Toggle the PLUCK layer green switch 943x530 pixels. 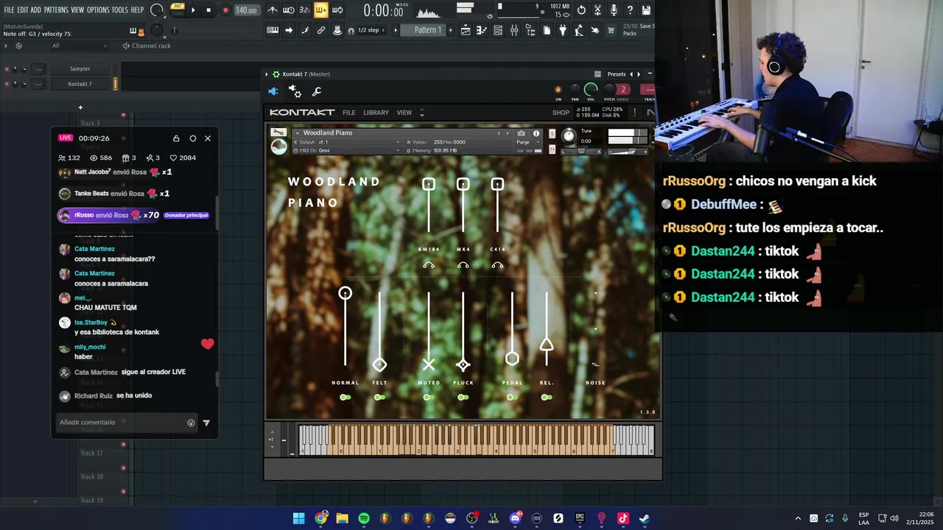[463, 397]
